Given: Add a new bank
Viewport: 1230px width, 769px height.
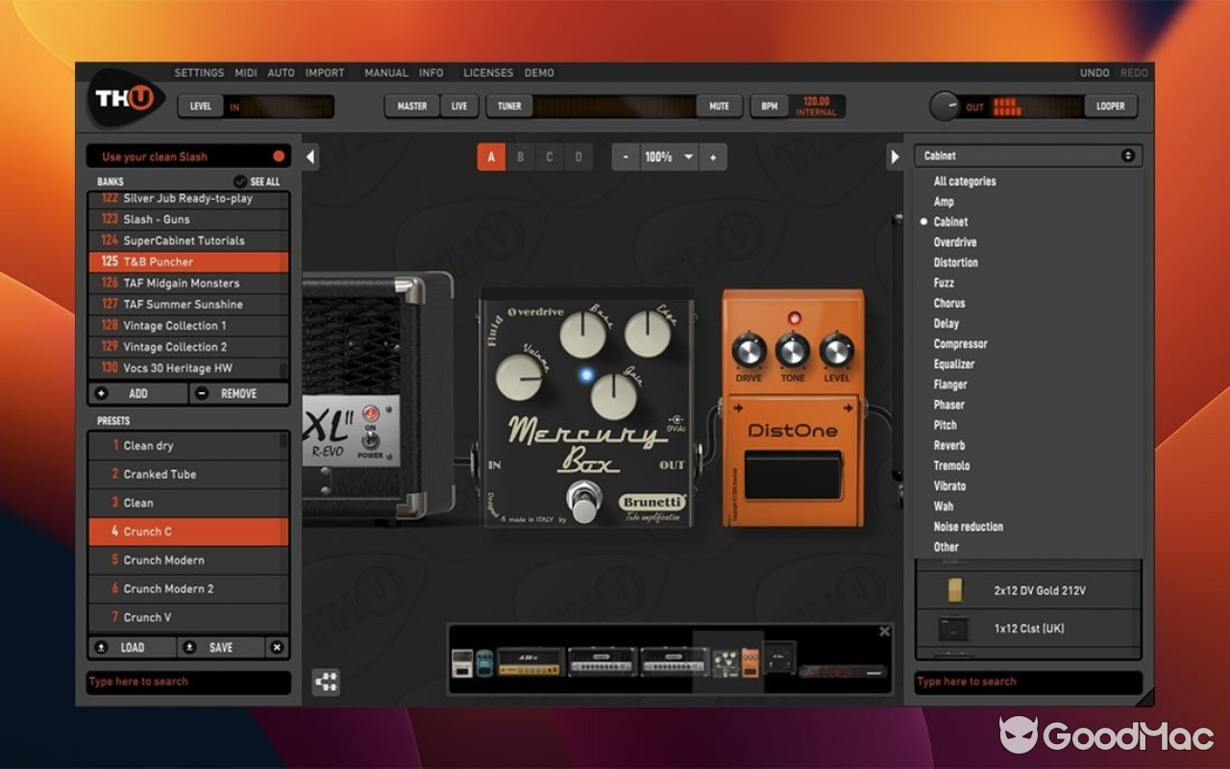Looking at the screenshot, I should tap(136, 393).
